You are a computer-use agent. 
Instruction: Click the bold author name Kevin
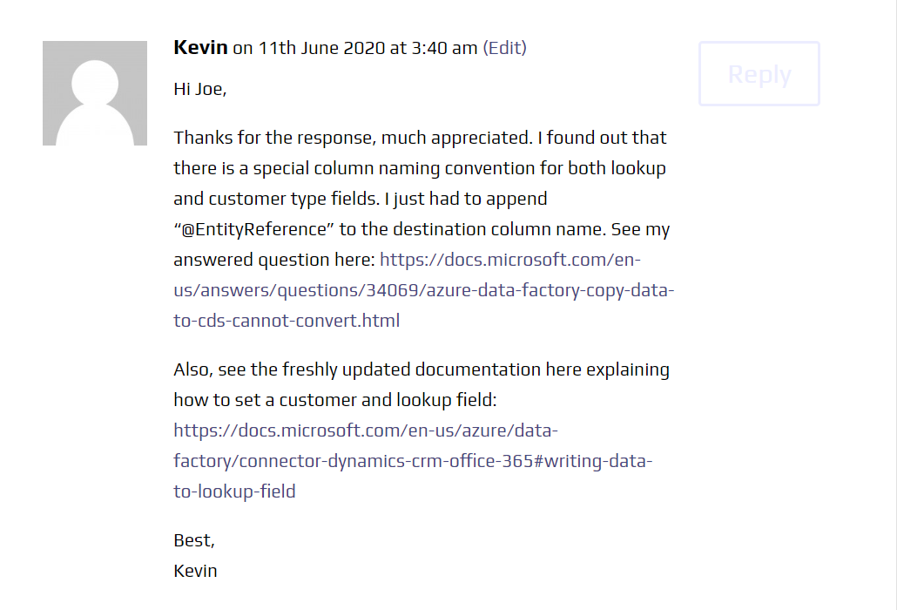(201, 47)
